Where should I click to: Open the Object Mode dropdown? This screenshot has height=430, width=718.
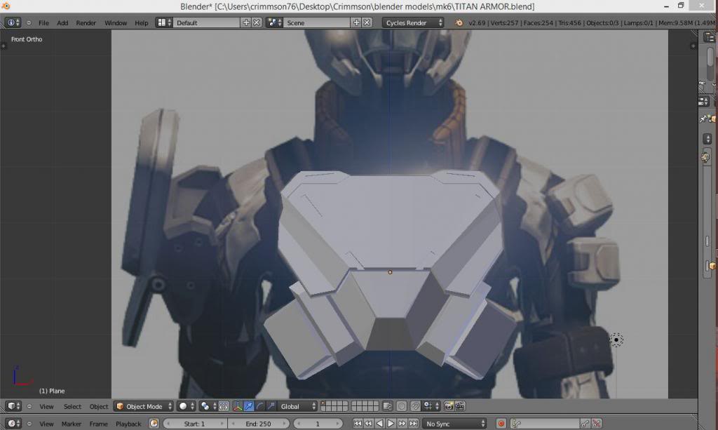tap(143, 406)
